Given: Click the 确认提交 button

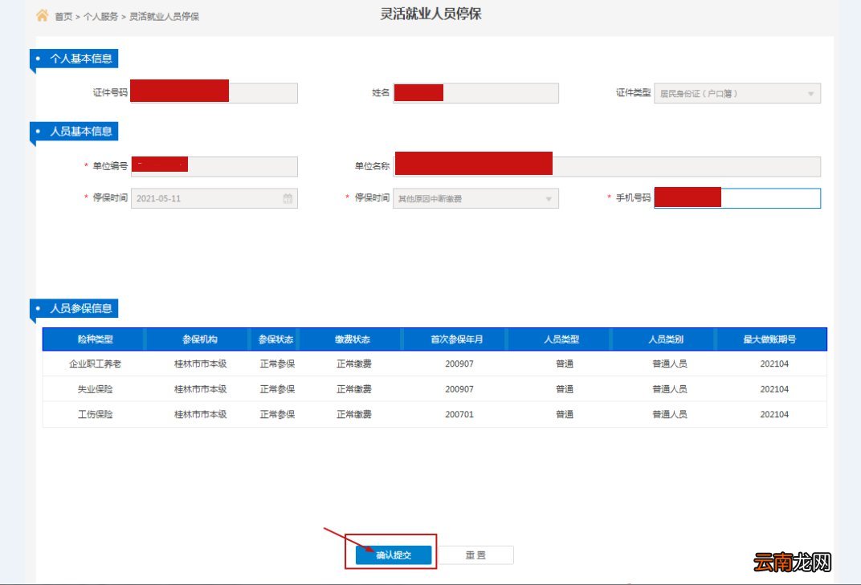Looking at the screenshot, I should point(394,555).
